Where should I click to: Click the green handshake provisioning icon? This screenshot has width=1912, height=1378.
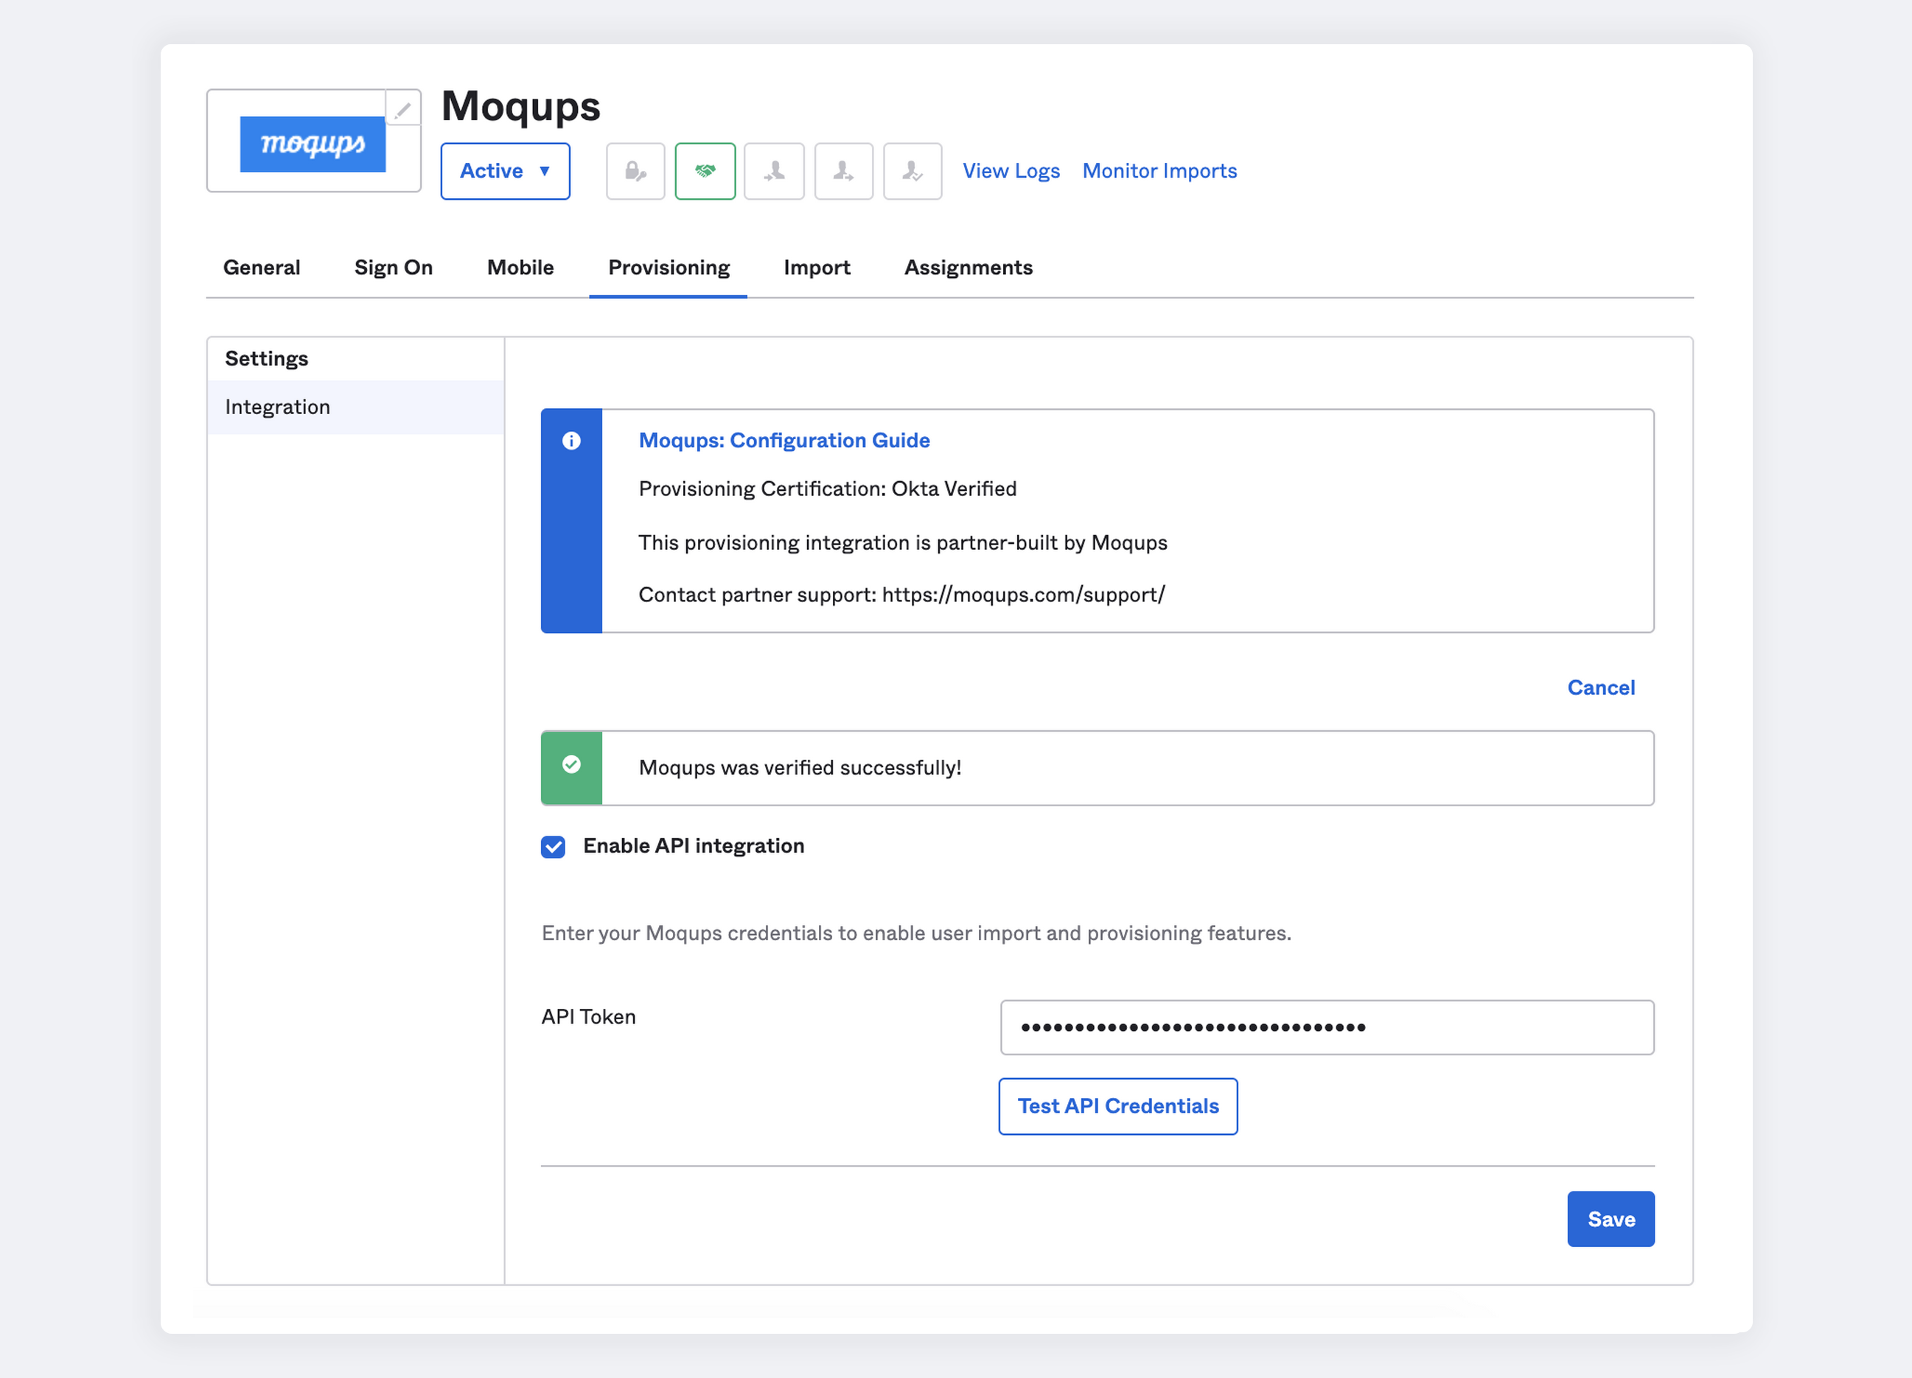click(705, 171)
